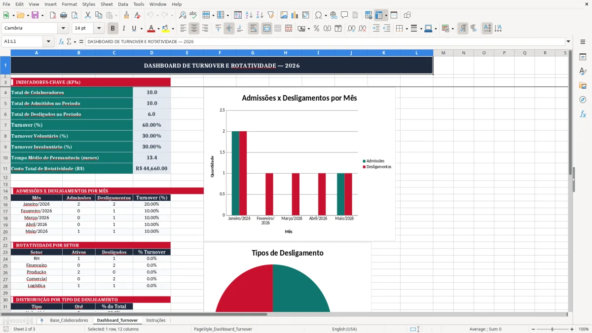The image size is (592, 333).
Task: Apply red Font Color swatch
Action: 151,29
